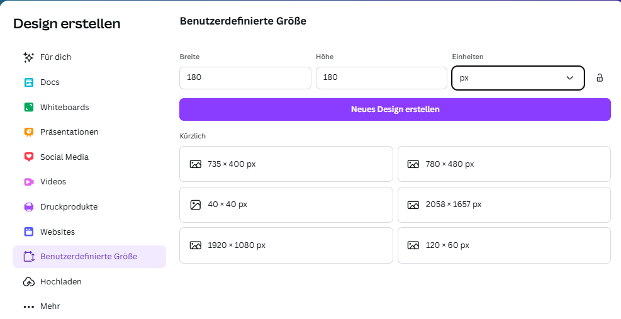Image resolution: width=621 pixels, height=319 pixels.
Task: Toggle the aspect ratio lock
Action: tap(600, 78)
